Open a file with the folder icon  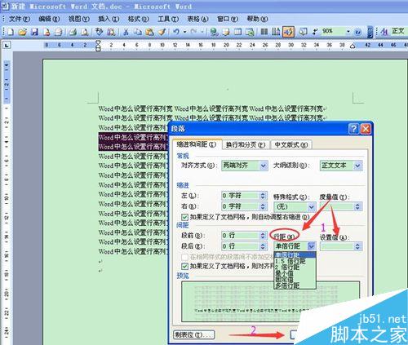(23, 32)
